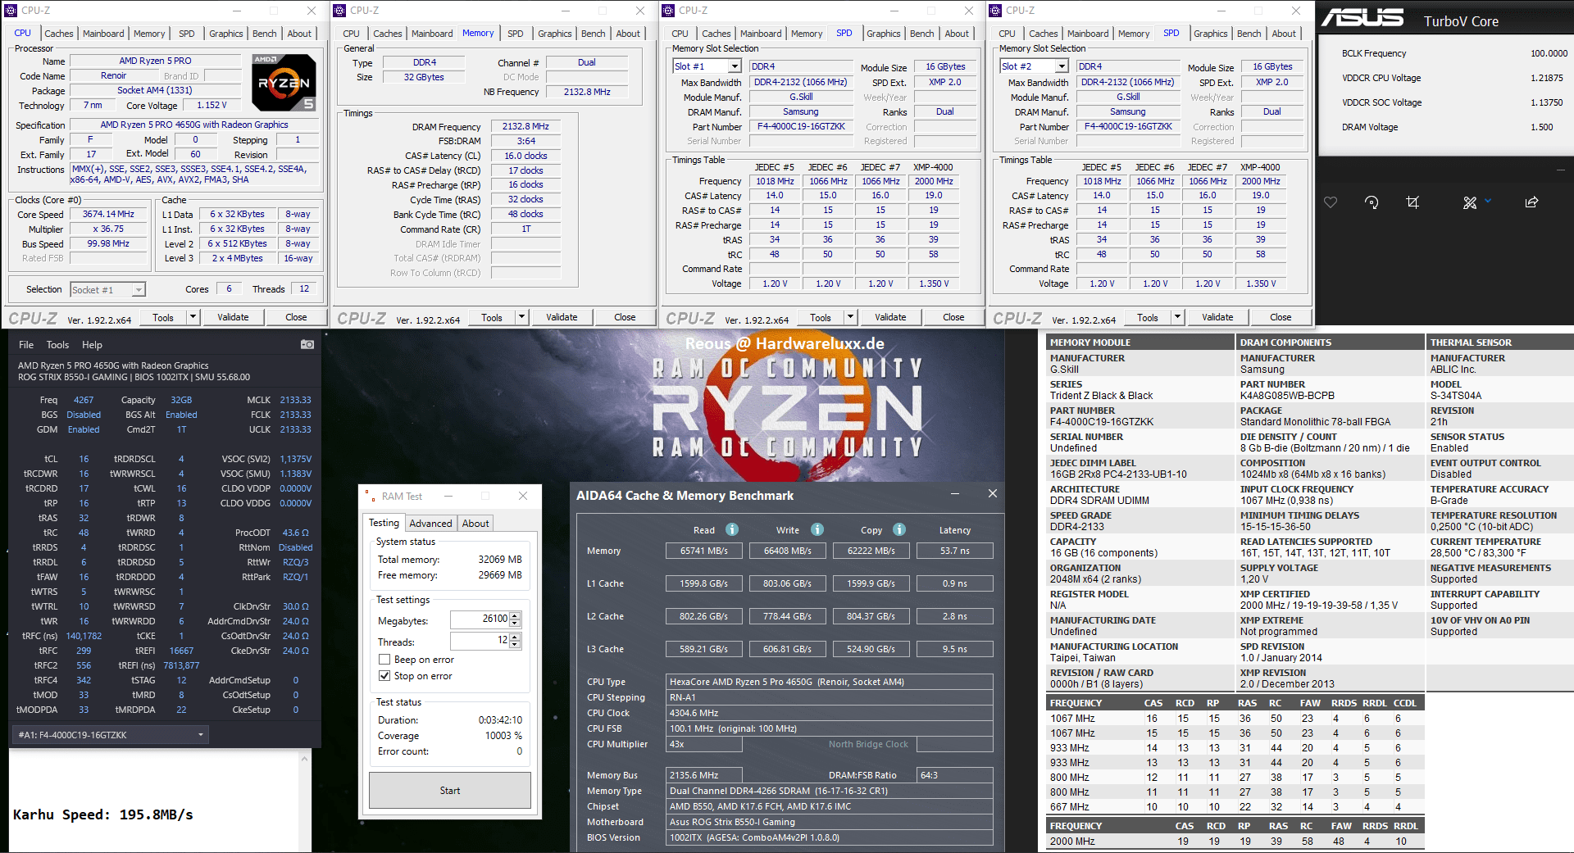Screen dimensions: 1574x853
Task: Click the edit and create pencil icon
Action: coord(1470,202)
